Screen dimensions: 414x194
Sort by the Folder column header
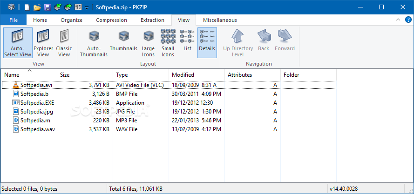tap(308, 75)
